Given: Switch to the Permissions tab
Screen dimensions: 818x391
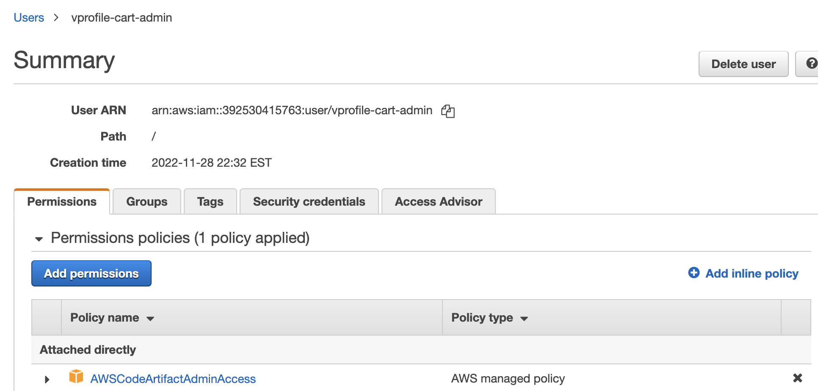Looking at the screenshot, I should click(62, 201).
